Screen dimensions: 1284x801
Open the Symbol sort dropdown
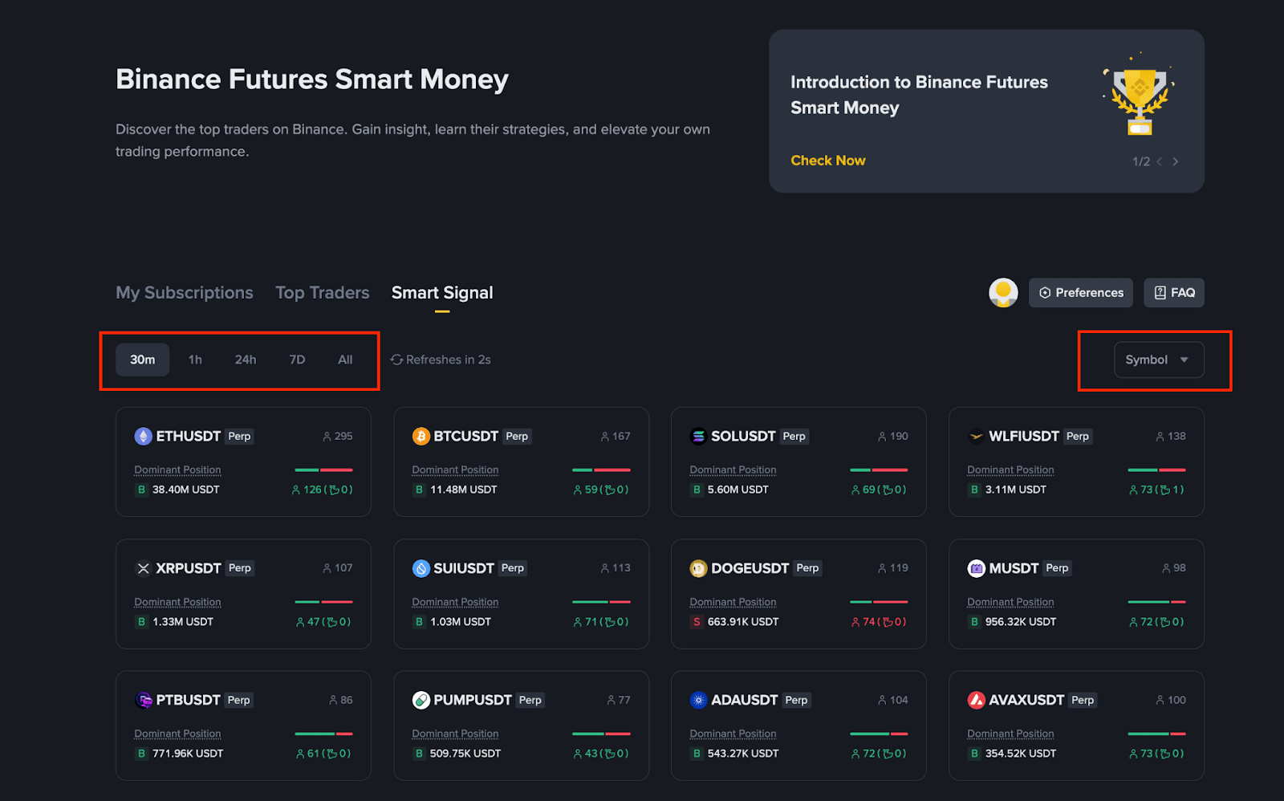pos(1158,360)
